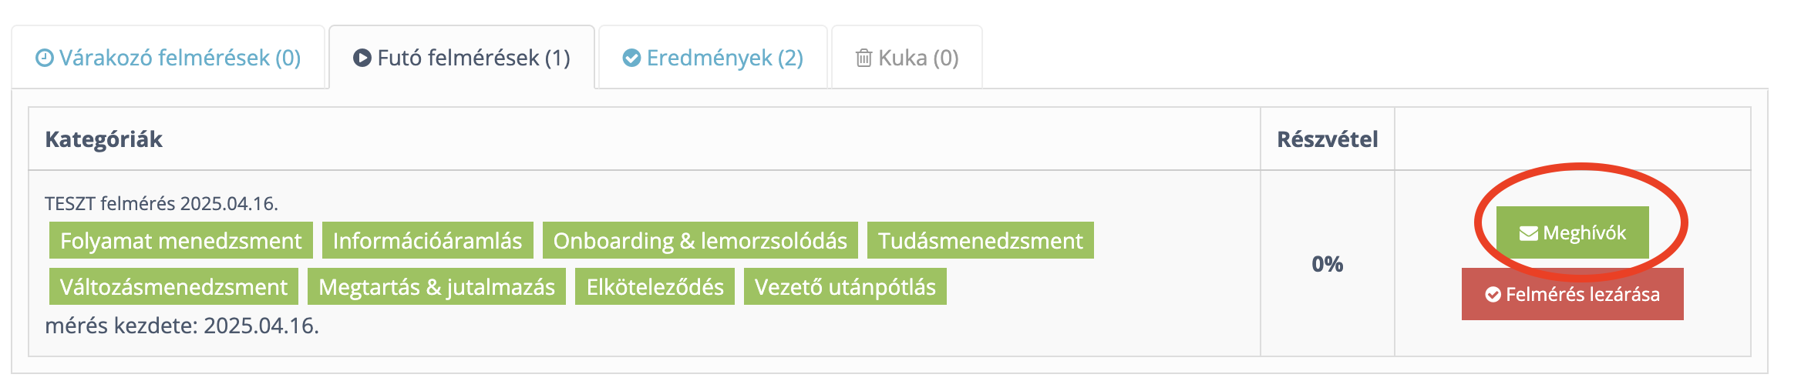Click the checkmark icon on Eredmények tab
Screen dimensions: 1801x391
(x=631, y=58)
